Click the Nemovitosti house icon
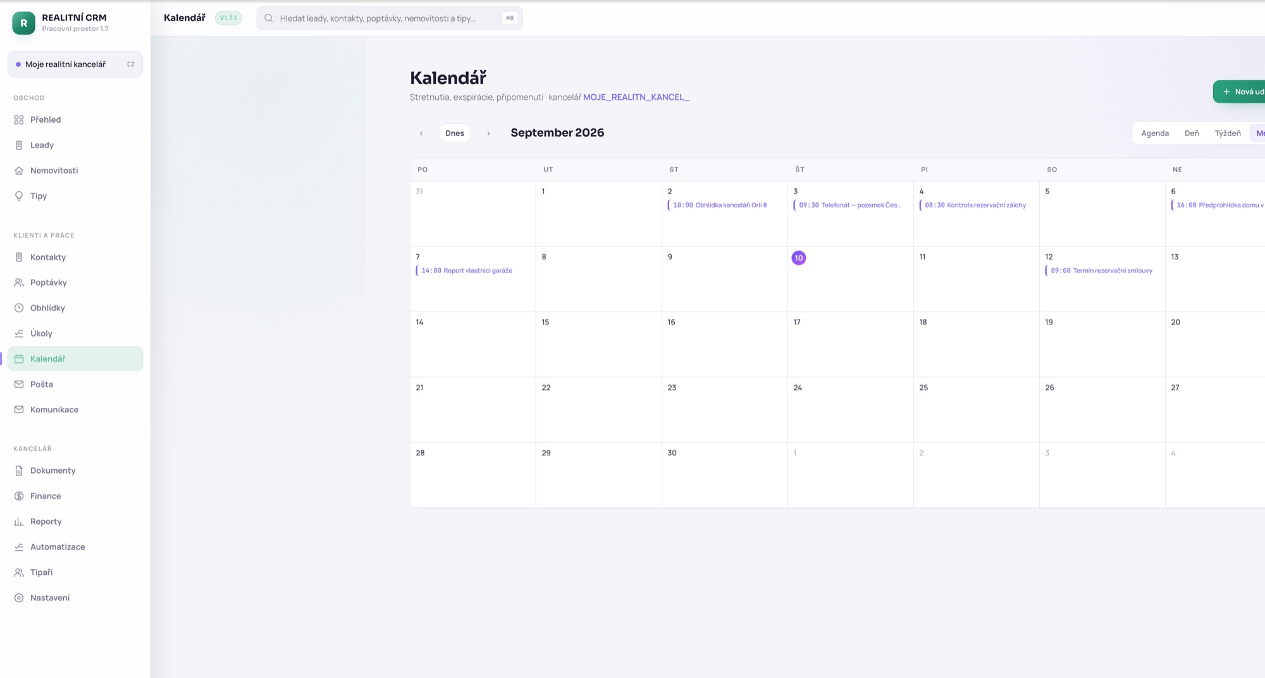The height and width of the screenshot is (678, 1265). click(x=19, y=171)
